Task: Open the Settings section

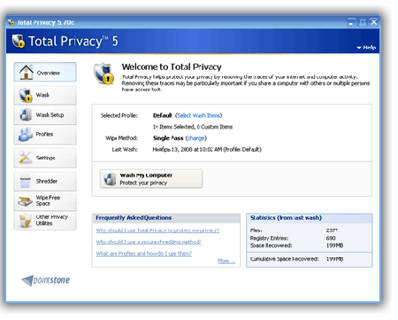Action: (45, 158)
